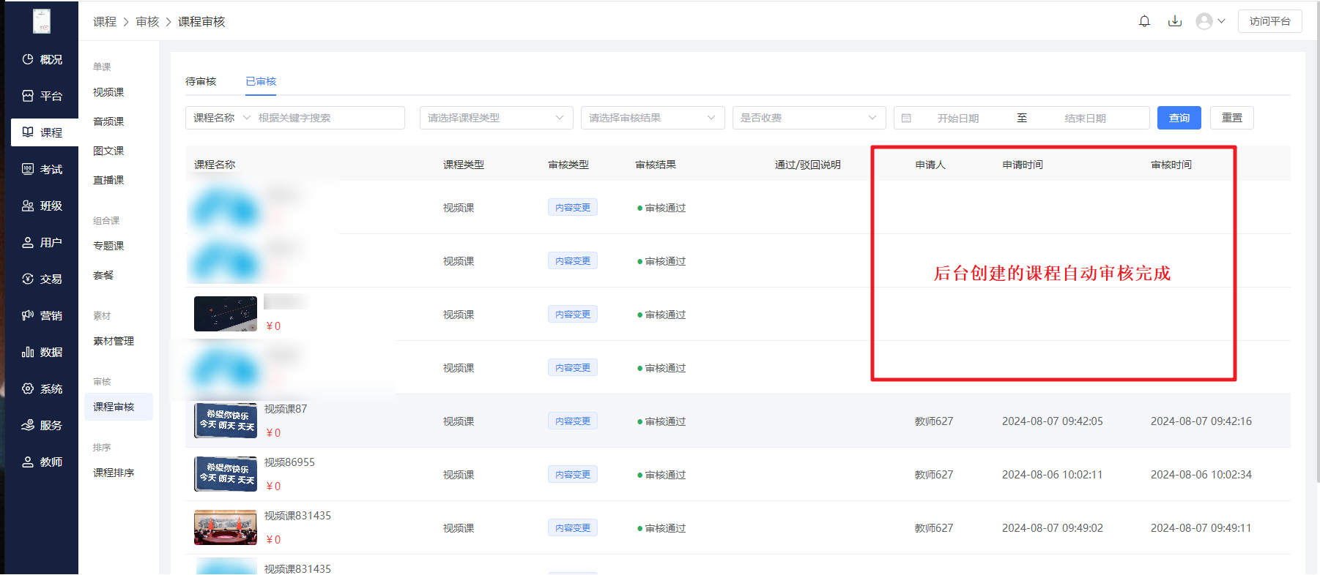Open the 平台 platform section
This screenshot has width=1320, height=575.
coord(42,96)
